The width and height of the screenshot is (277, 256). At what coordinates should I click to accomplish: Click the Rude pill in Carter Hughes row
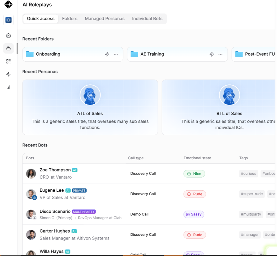[x=195, y=235]
